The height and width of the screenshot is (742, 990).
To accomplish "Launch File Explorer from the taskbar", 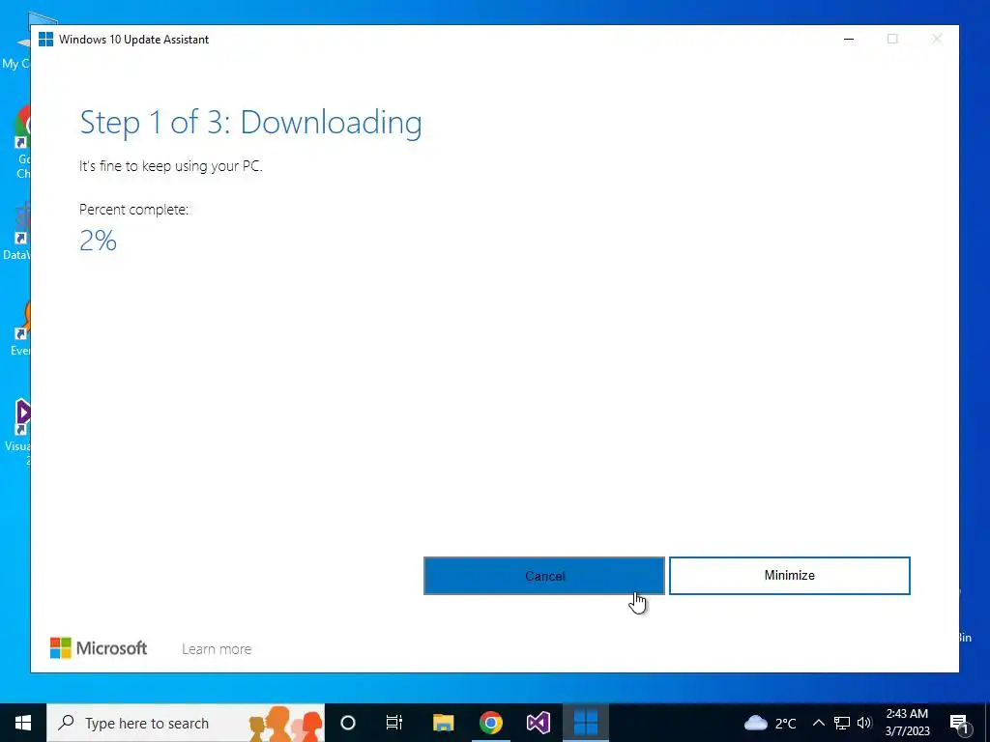I will (x=443, y=723).
